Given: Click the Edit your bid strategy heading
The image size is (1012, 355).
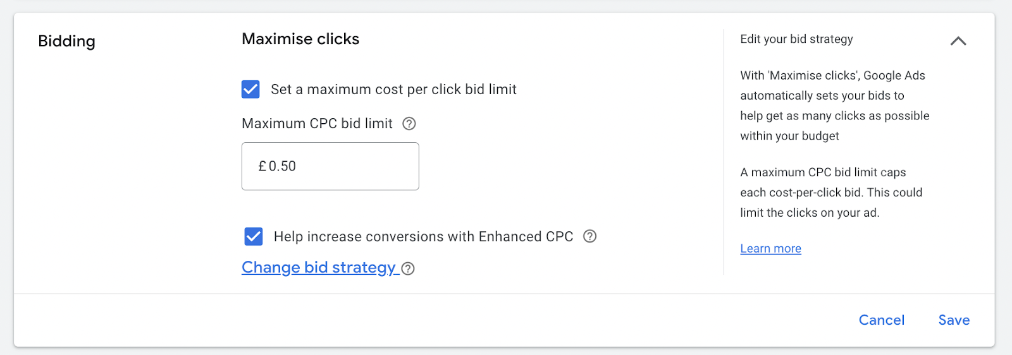Looking at the screenshot, I should [796, 39].
